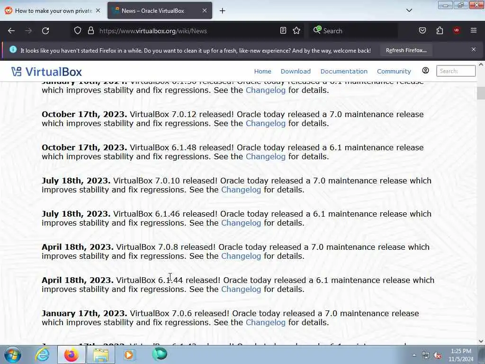This screenshot has height=364, width=485.
Task: Click the network tray icon
Action: point(426,355)
